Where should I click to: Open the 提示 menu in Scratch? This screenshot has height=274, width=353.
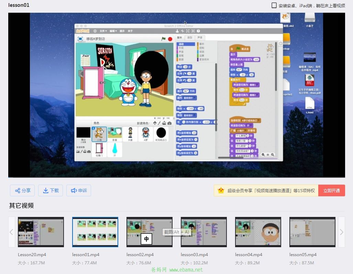point(122,31)
